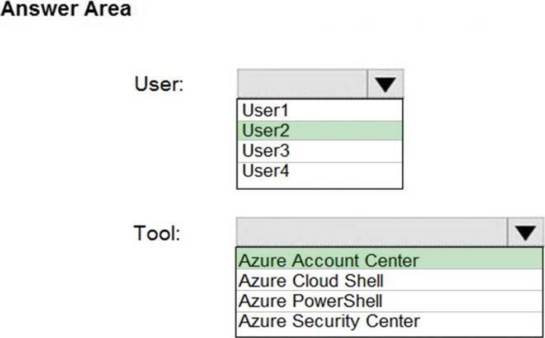Click the gray Tool combo box field
The image size is (545, 338).
point(372,232)
